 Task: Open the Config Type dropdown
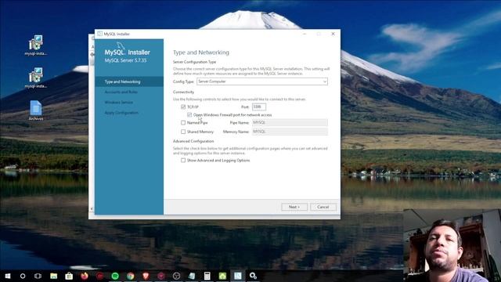pyautogui.click(x=262, y=81)
